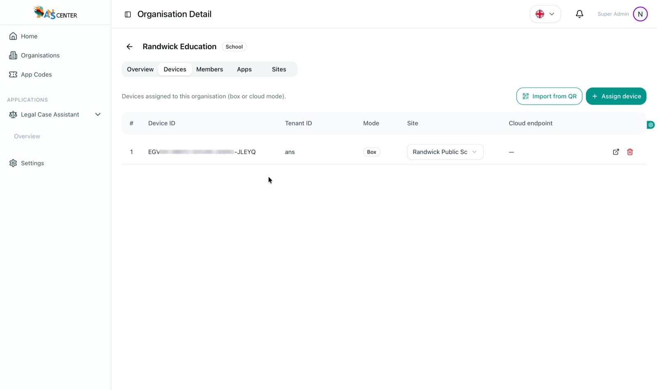The height and width of the screenshot is (390, 657).
Task: Click the Super Admin label
Action: pyautogui.click(x=613, y=14)
